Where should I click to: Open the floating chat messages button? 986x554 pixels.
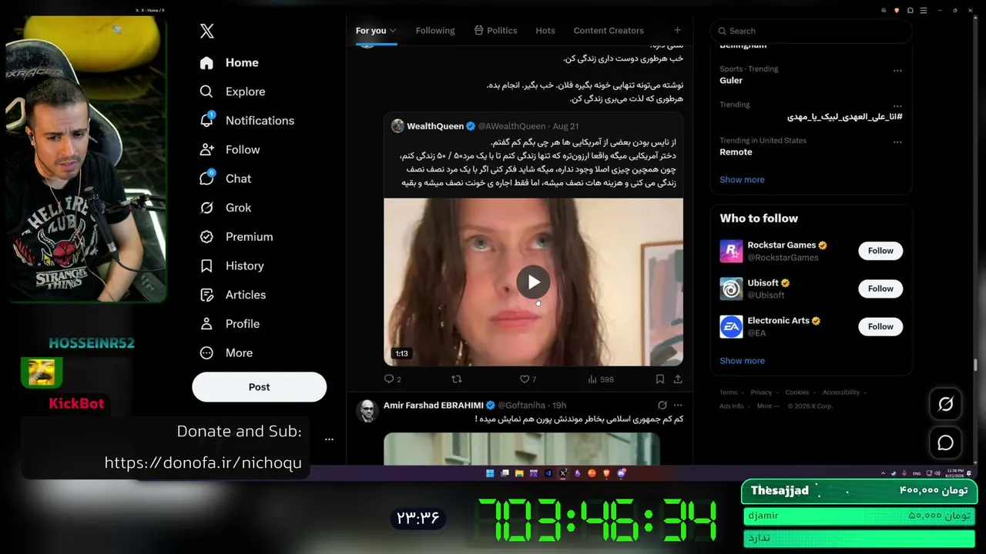click(946, 443)
